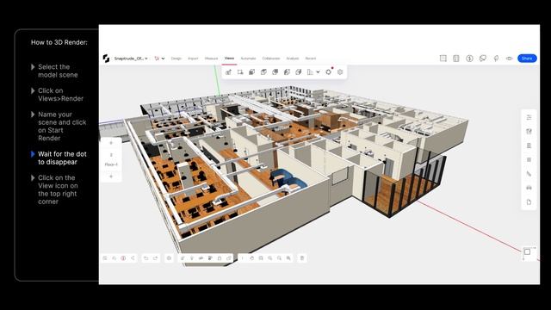Expand the 'Click on Views>Render' step

(33, 90)
